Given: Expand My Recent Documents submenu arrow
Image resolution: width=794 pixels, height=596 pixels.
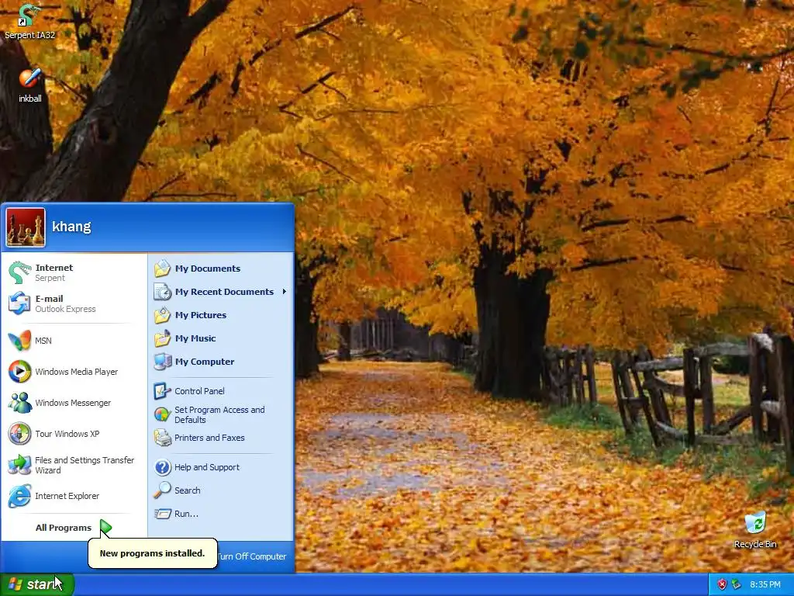Looking at the screenshot, I should [284, 292].
